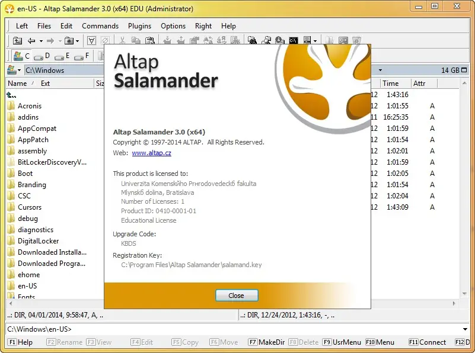475x353 pixels.
Task: Select the AppCompat folder name
Action: 37,129
